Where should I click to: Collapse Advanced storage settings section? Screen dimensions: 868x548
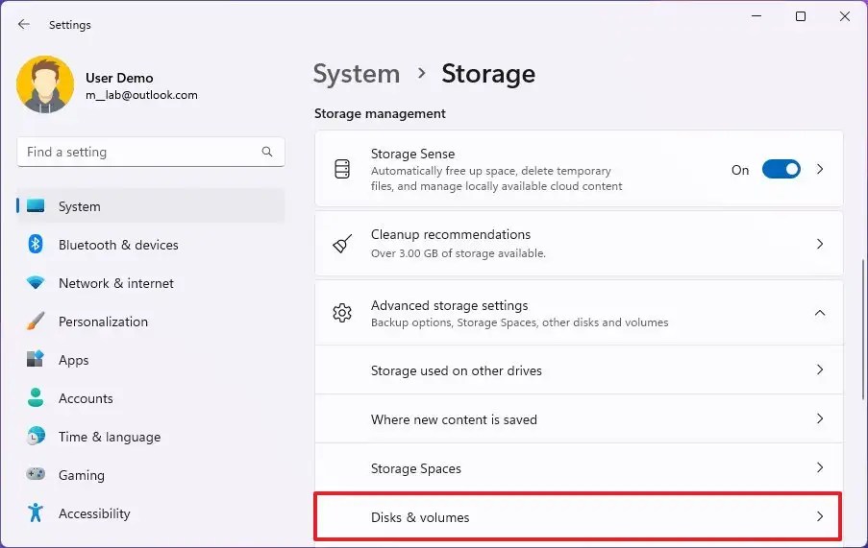820,313
